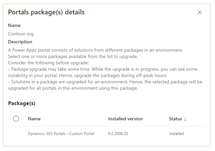
Task: Toggle the select-all packages circle
Action: click(x=16, y=119)
